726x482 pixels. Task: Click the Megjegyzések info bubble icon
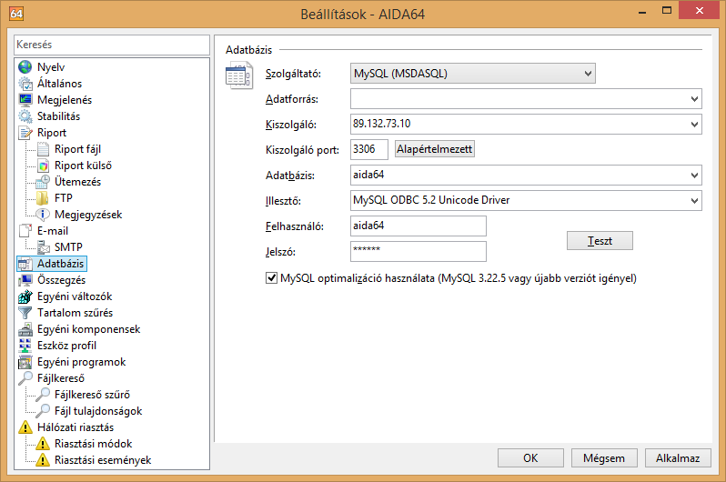coord(43,215)
